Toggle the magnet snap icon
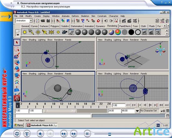The height and width of the screenshot is (138, 172). click(98, 21)
